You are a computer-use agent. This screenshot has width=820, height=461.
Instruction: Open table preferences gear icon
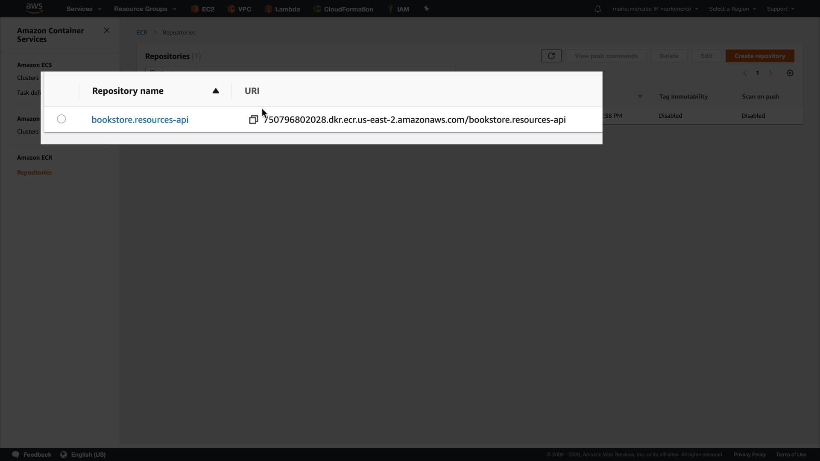pos(790,73)
